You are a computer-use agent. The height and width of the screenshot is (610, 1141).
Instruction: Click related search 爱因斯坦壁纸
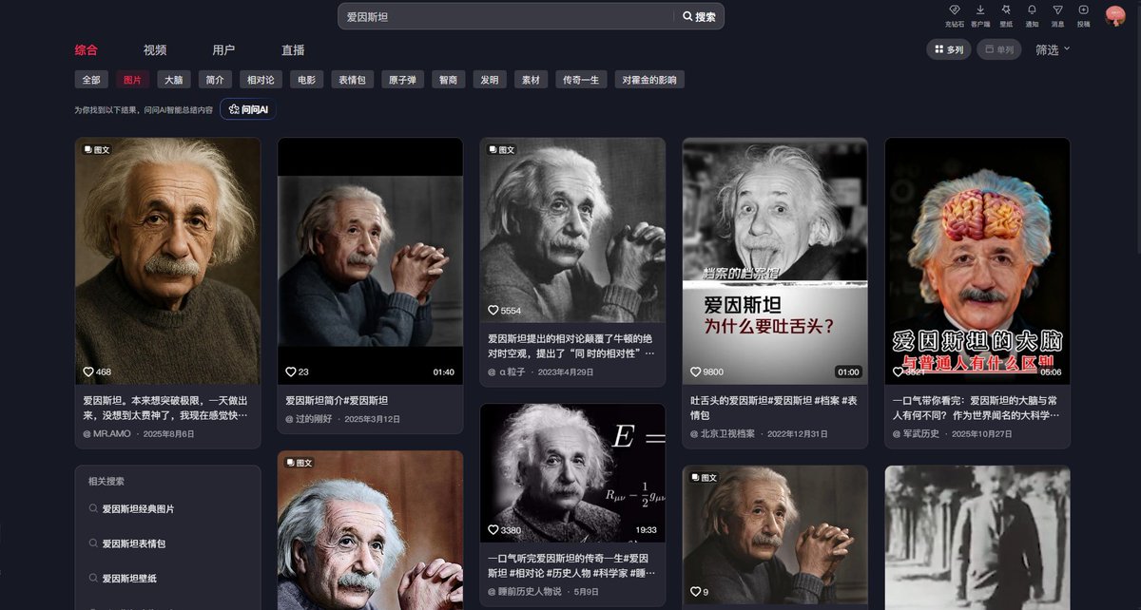[129, 578]
